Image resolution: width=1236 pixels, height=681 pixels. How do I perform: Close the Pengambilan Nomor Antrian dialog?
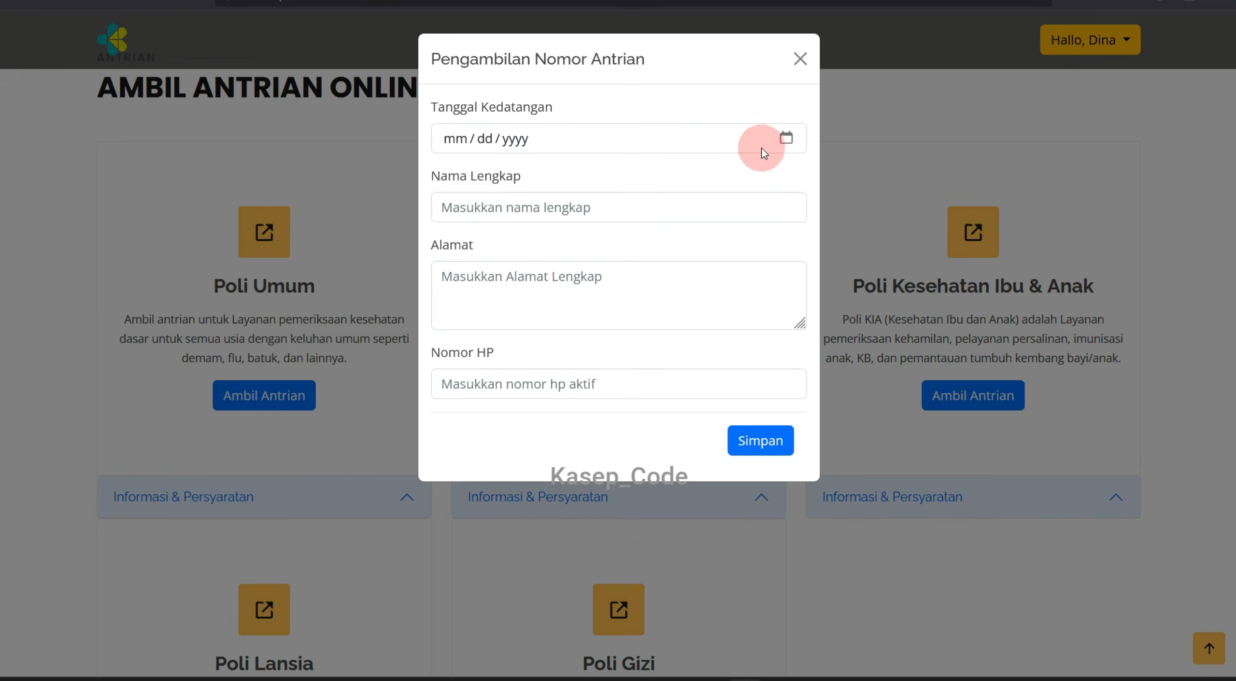(x=800, y=59)
